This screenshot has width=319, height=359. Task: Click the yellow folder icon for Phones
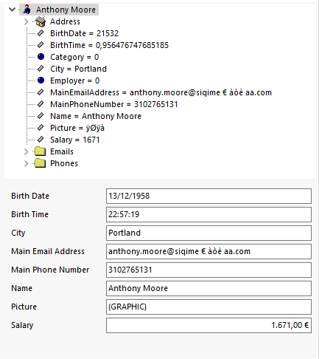pos(41,163)
